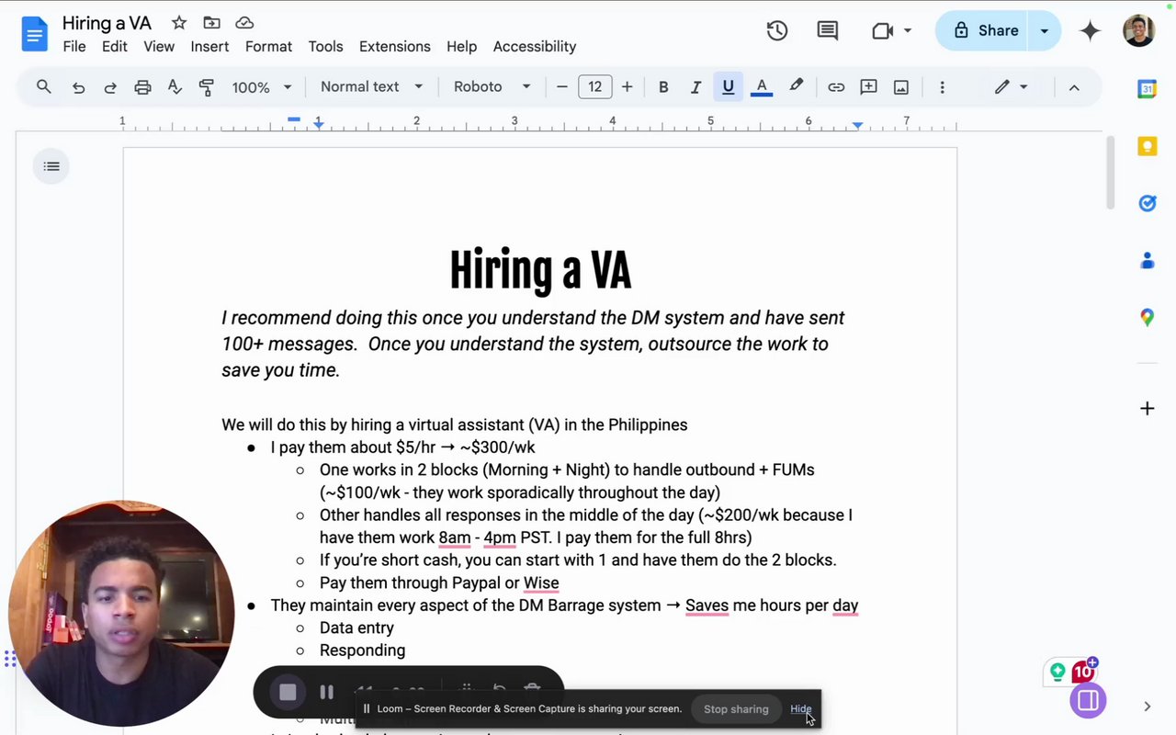The width and height of the screenshot is (1176, 735).
Task: Click Stop sharing in Loom bar
Action: pyautogui.click(x=736, y=709)
